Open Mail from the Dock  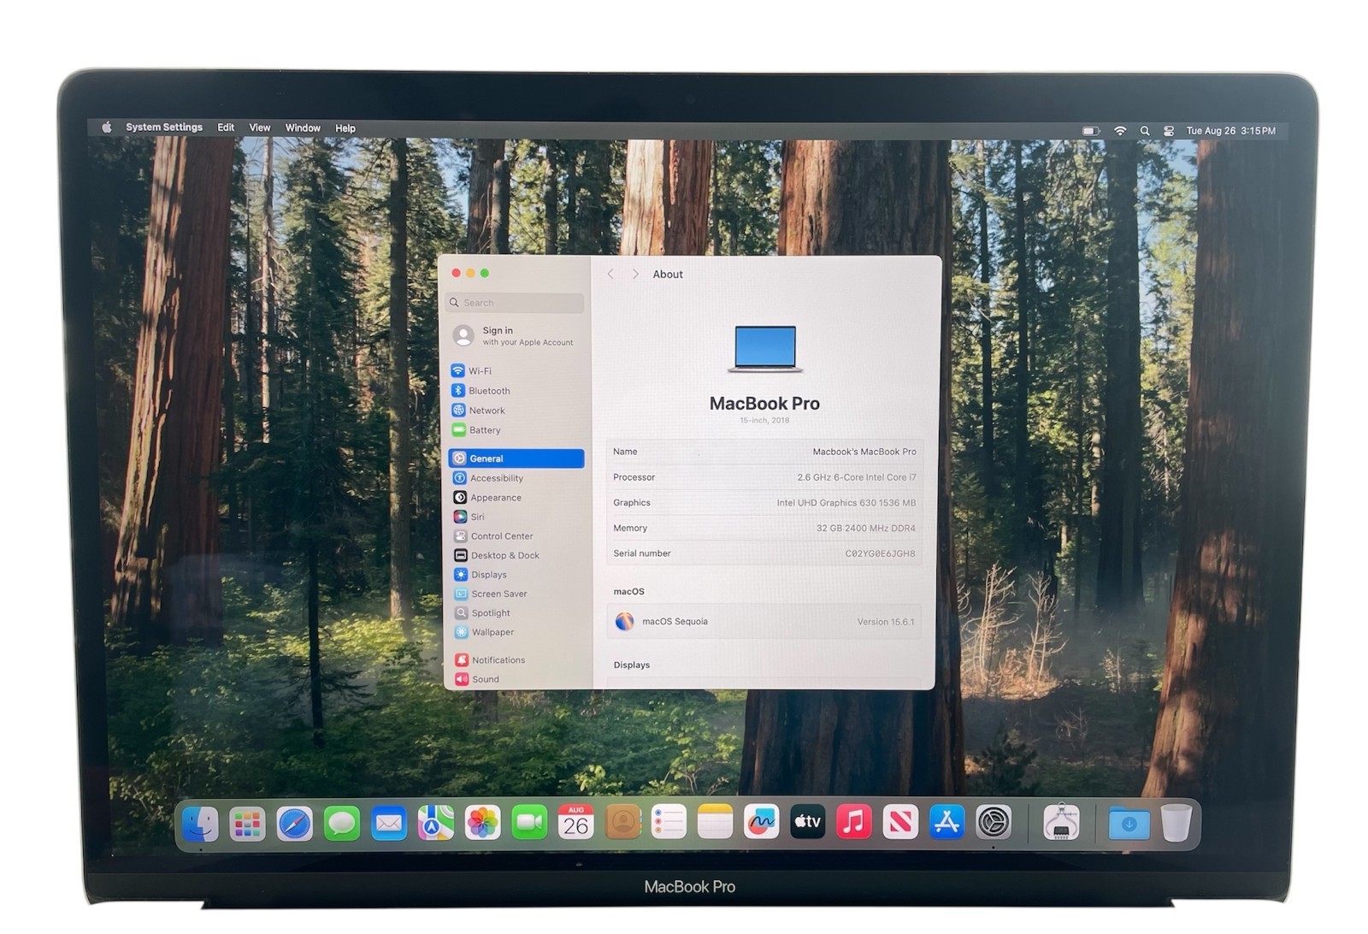click(389, 824)
